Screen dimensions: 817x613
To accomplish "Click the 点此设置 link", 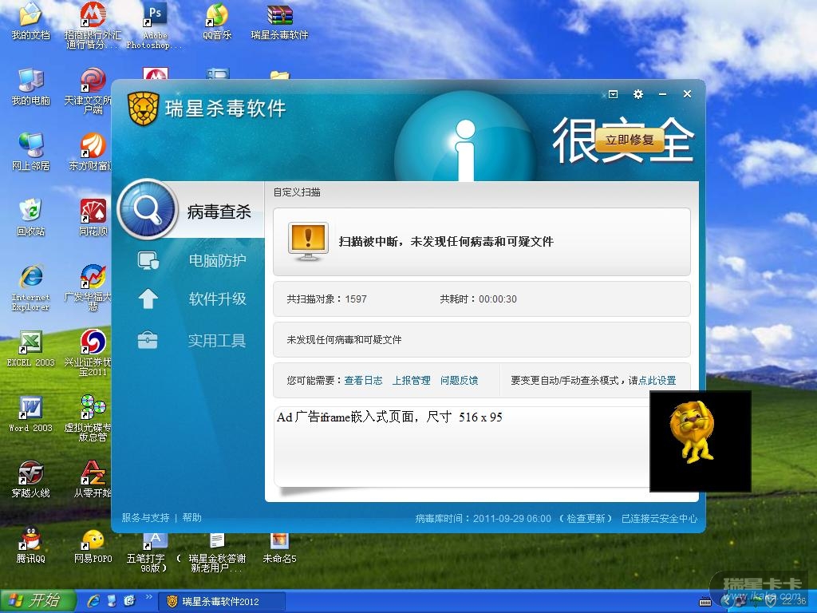I will (x=657, y=381).
